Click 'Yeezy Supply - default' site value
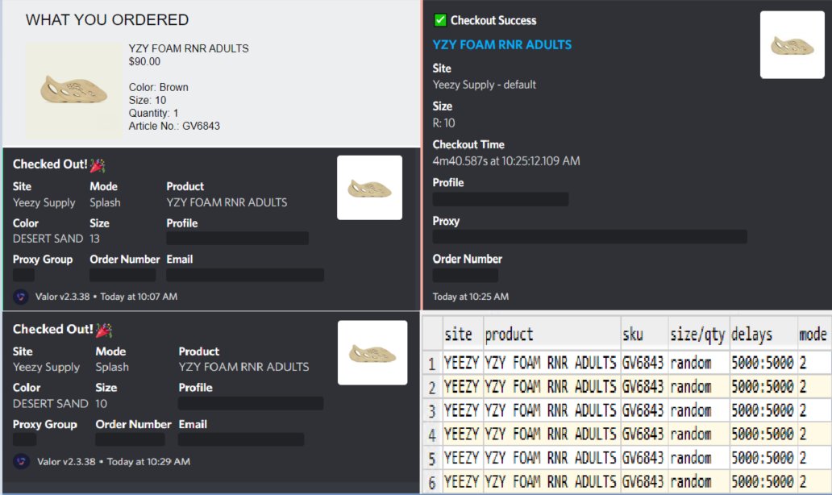The width and height of the screenshot is (832, 495). [484, 85]
